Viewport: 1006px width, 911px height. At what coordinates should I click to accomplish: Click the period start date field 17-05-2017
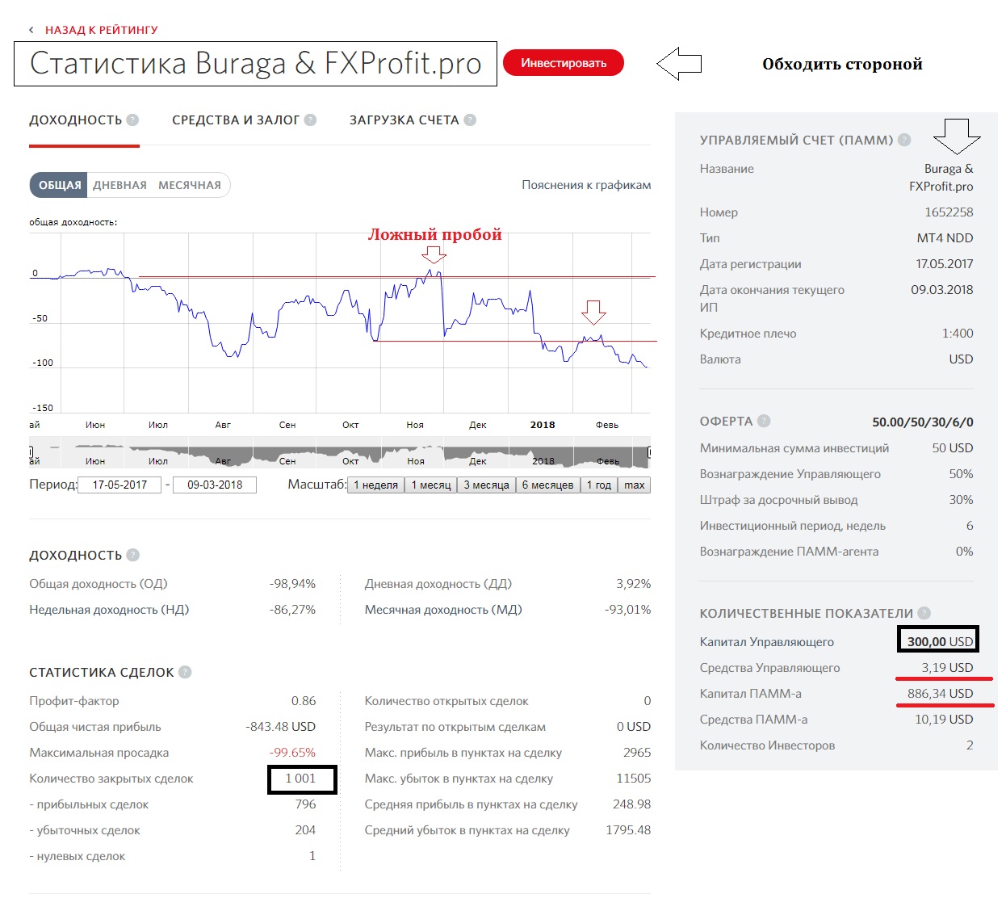pos(120,485)
